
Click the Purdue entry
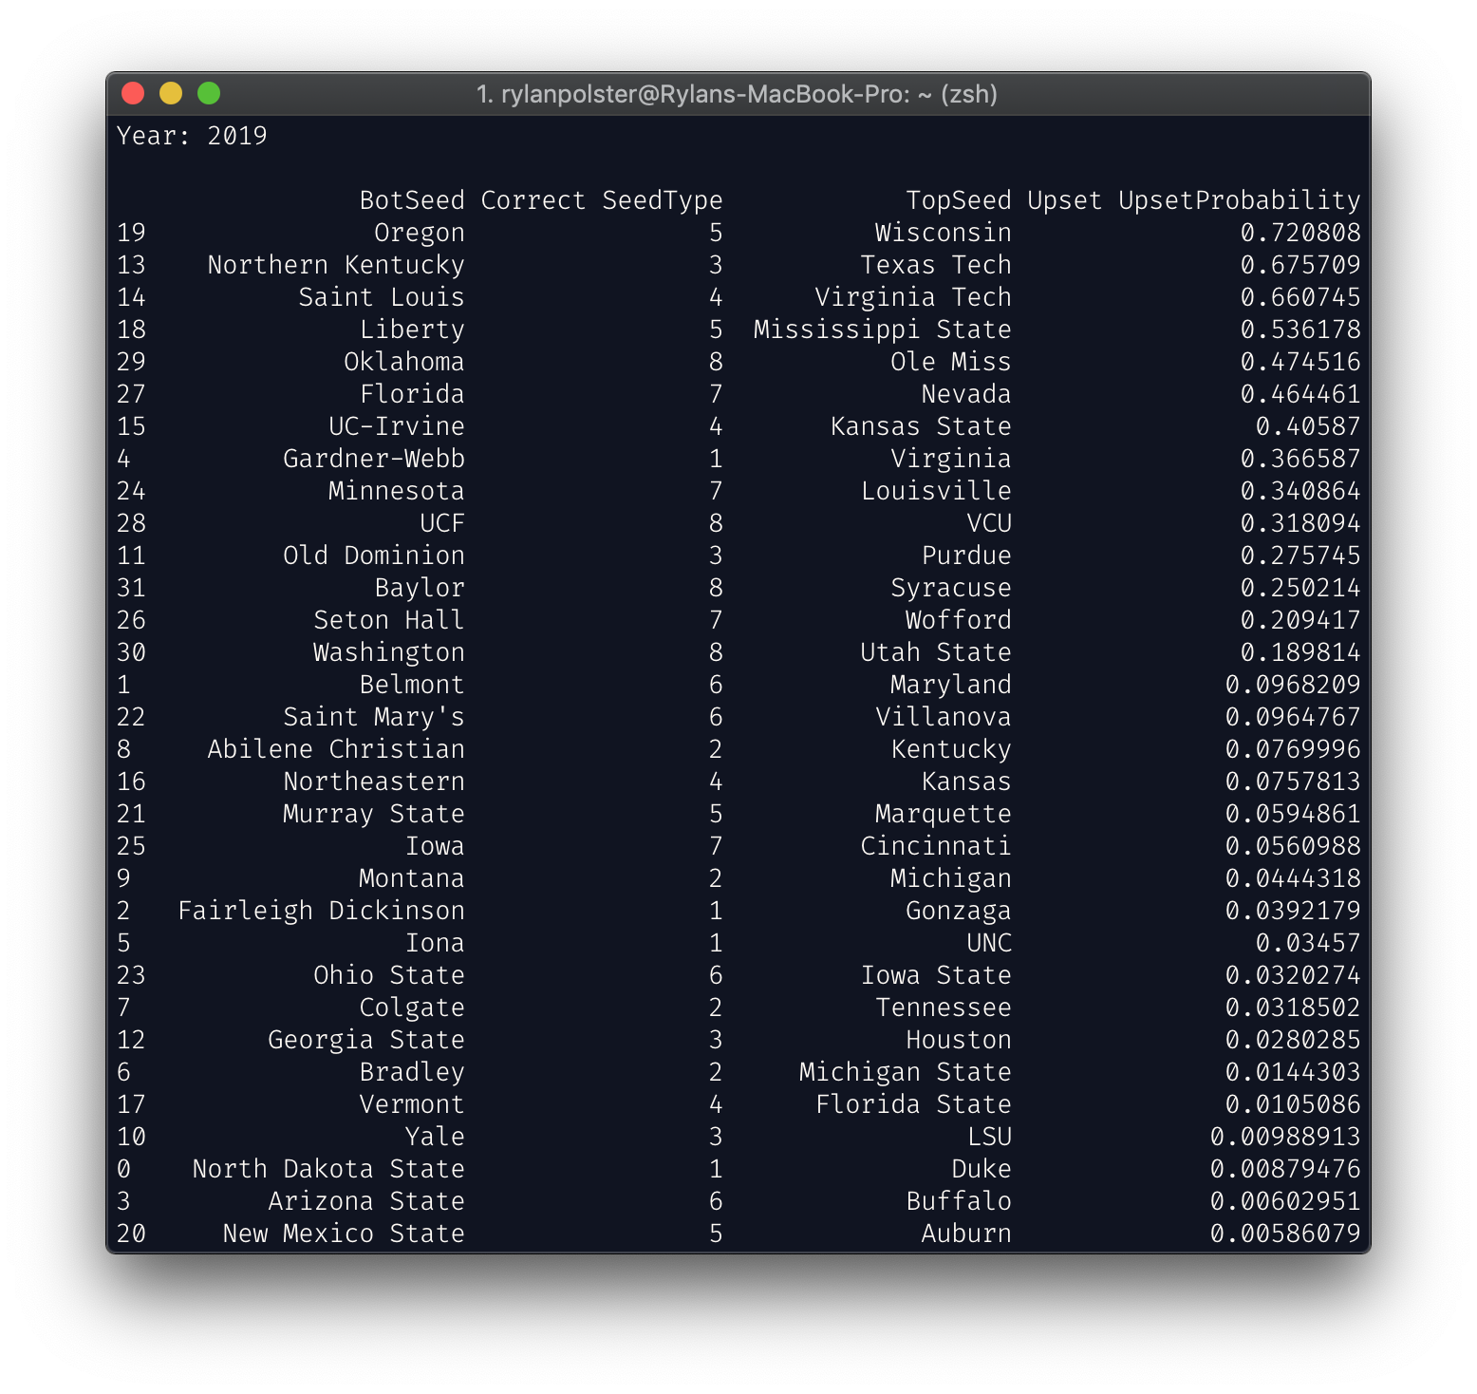point(966,556)
